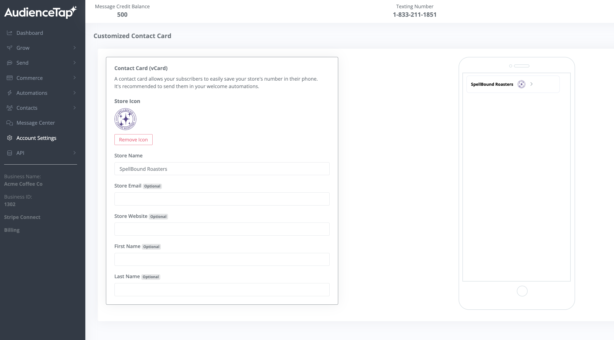The image size is (614, 340).
Task: Click the SpellBound store icon thumbnail
Action: [125, 119]
